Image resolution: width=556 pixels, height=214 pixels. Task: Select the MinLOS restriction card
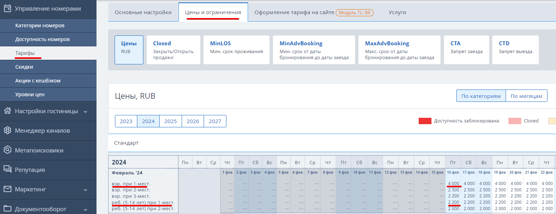[x=237, y=50]
